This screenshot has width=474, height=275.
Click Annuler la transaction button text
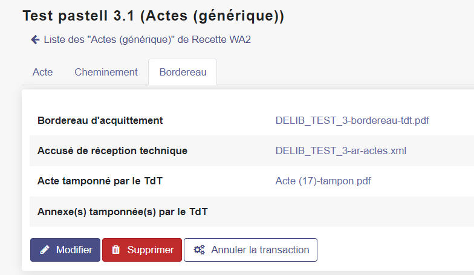pyautogui.click(x=260, y=250)
